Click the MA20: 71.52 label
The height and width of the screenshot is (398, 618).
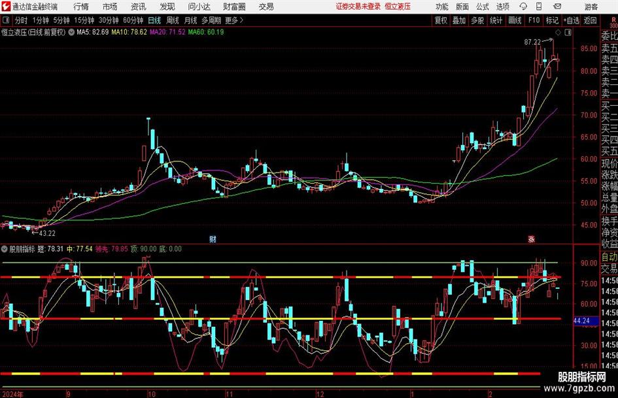167,32
